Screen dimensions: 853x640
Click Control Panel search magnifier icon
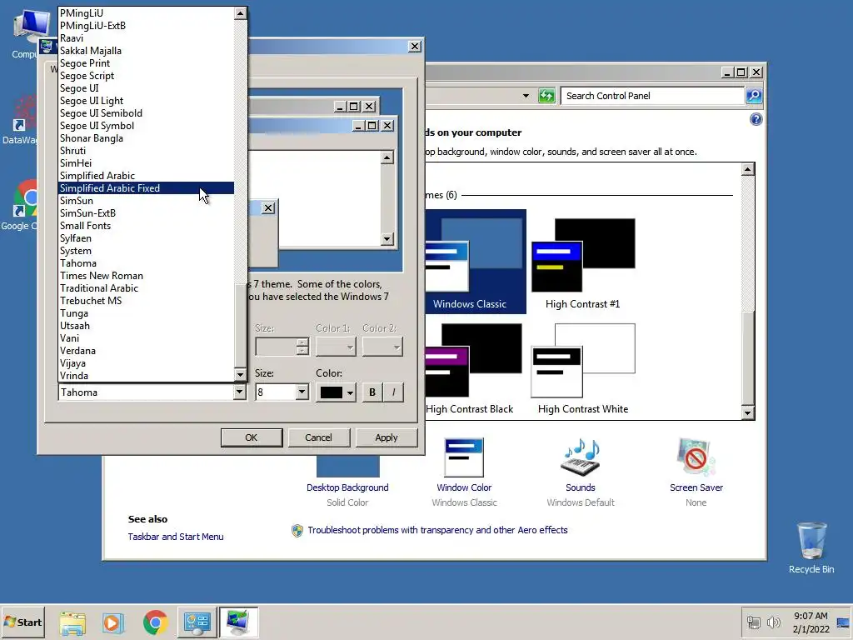(x=753, y=96)
